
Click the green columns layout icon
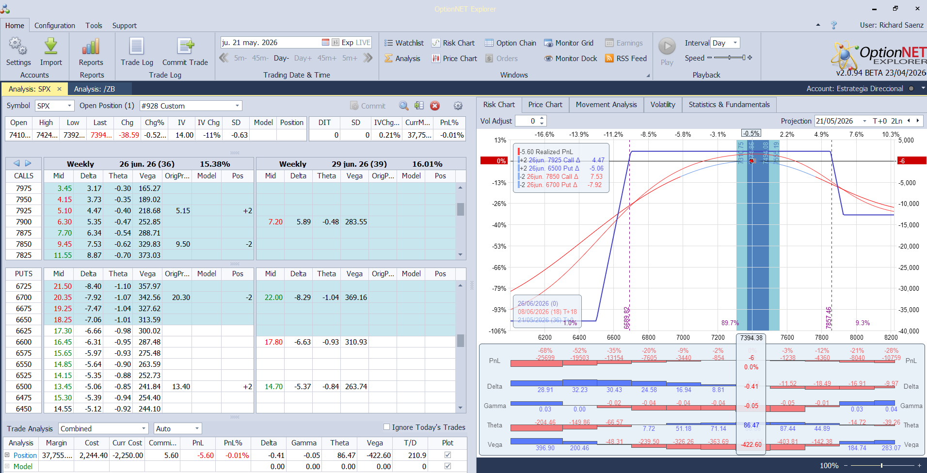point(419,106)
